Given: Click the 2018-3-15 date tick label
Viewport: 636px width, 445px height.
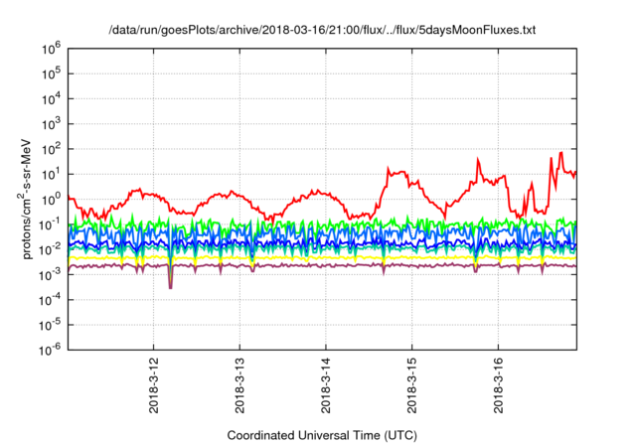Looking at the screenshot, I should pyautogui.click(x=412, y=385).
